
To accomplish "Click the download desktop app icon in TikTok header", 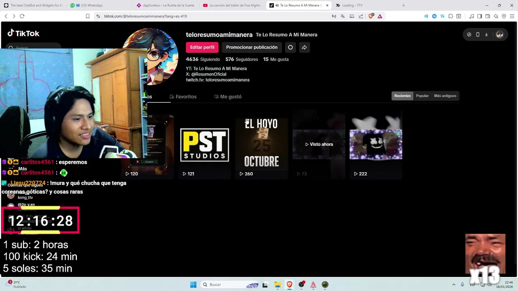I will pyautogui.click(x=486, y=35).
